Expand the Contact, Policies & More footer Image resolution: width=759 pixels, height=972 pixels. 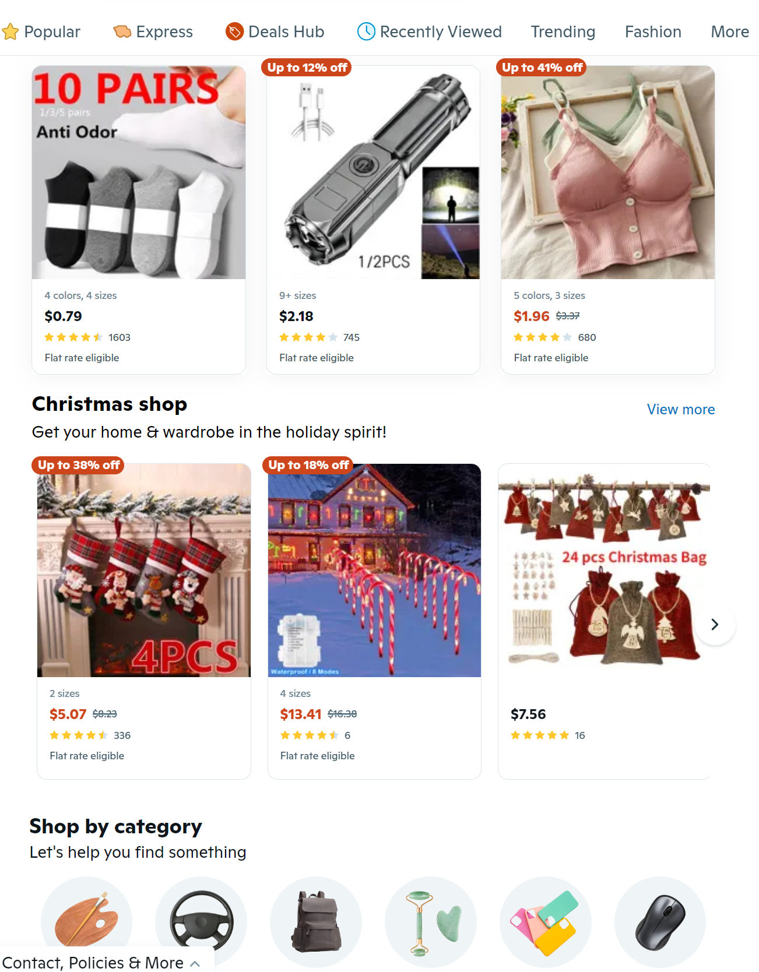(101, 962)
